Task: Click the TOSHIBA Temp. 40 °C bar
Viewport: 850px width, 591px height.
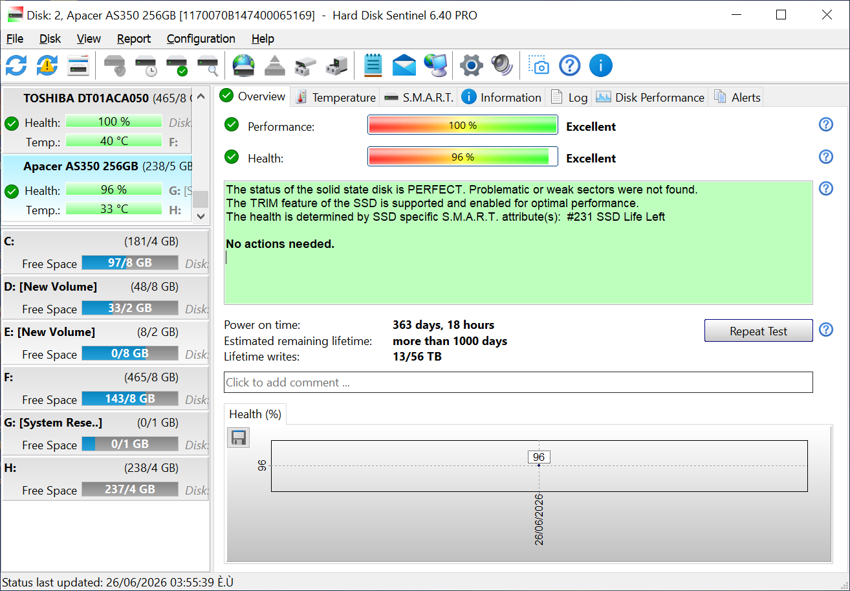Action: tap(114, 140)
